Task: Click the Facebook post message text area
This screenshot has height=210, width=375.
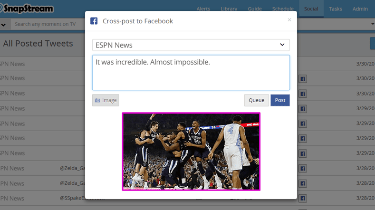Action: tap(191, 73)
